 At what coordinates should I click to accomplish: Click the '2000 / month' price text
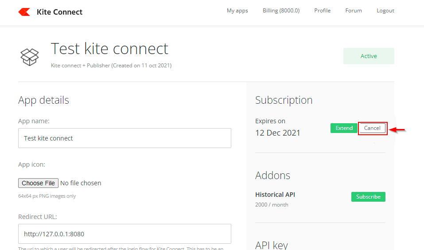272,205
